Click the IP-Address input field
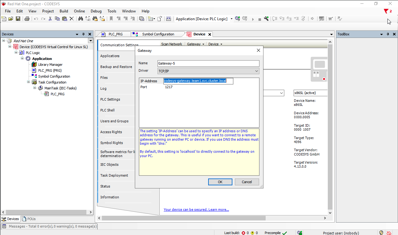The width and height of the screenshot is (398, 235). click(199, 81)
